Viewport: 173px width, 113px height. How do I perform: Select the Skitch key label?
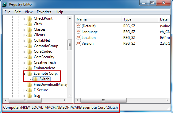(x=44, y=79)
